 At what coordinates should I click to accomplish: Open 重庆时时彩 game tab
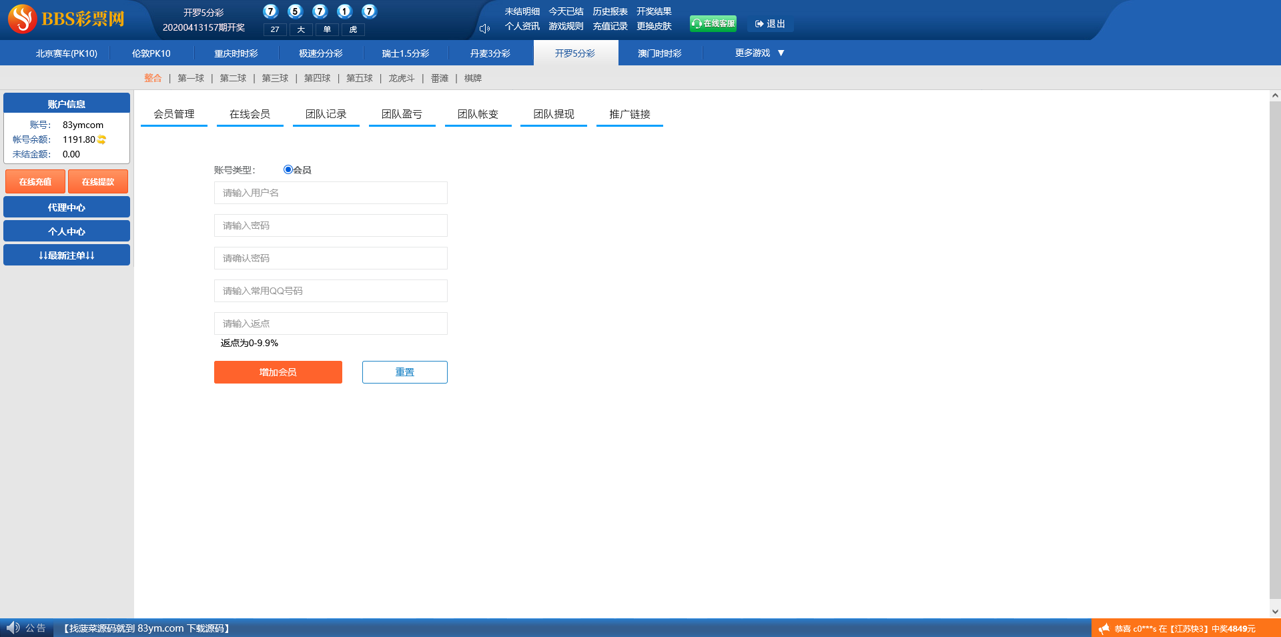(236, 53)
